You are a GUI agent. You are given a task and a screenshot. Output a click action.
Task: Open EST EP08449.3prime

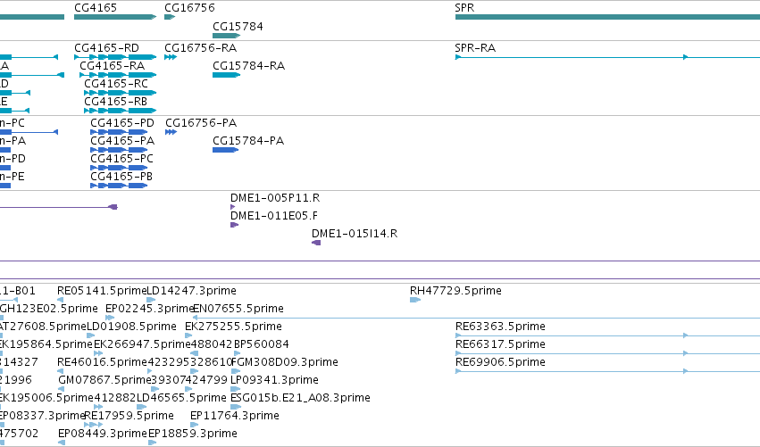tap(103, 435)
